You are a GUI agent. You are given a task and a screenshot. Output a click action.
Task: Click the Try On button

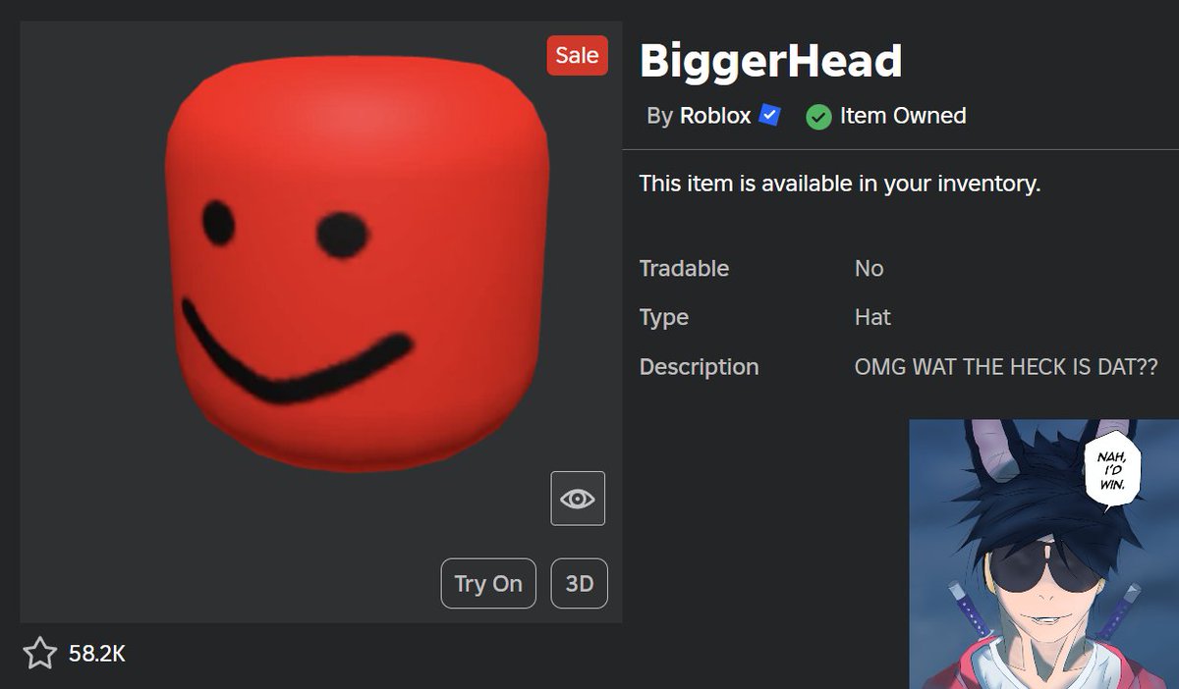click(488, 583)
